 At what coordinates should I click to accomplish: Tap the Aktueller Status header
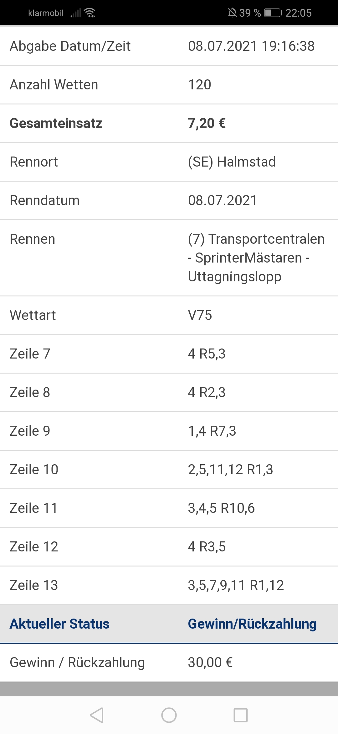(x=59, y=624)
